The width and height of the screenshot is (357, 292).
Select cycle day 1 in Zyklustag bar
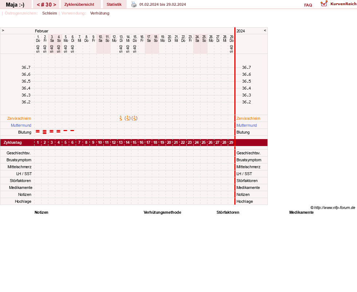[38, 143]
